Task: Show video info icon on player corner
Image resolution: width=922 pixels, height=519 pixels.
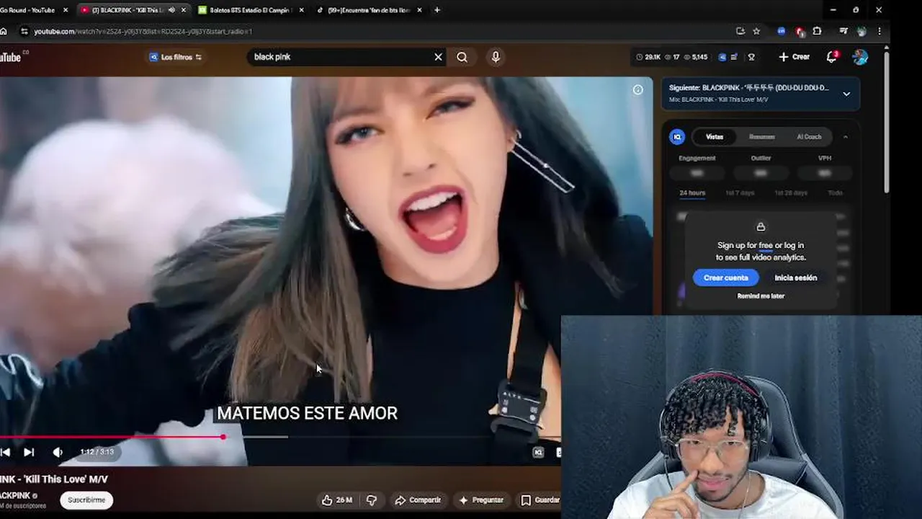Action: click(x=637, y=89)
